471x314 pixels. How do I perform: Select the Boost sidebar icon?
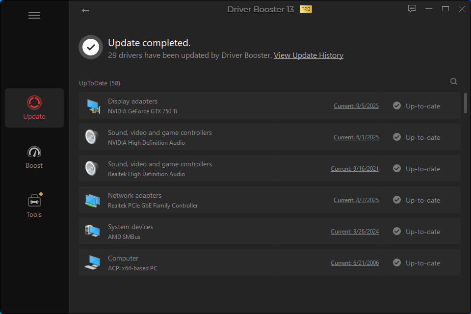pos(34,156)
